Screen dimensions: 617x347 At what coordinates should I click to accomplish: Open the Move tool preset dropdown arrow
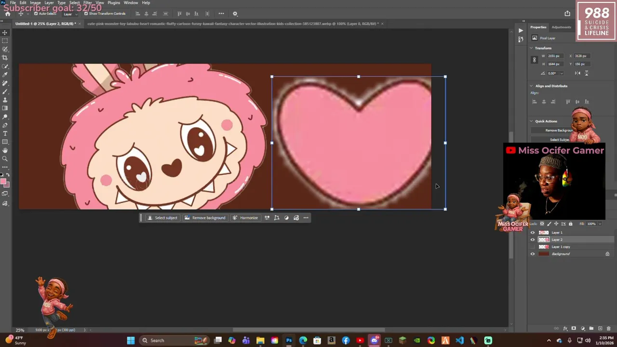pyautogui.click(x=27, y=13)
